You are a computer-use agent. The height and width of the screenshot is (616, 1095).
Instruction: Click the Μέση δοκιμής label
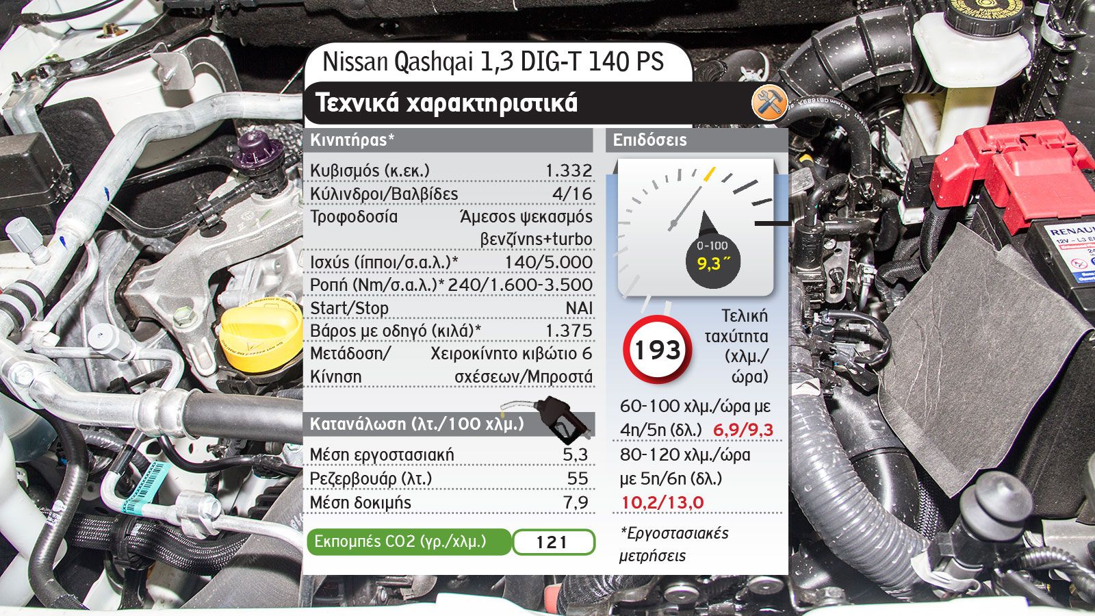point(361,502)
